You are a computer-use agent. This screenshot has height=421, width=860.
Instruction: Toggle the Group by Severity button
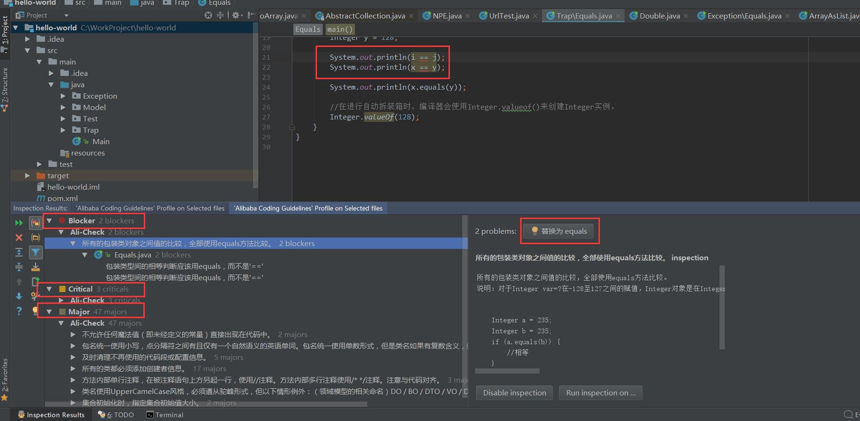[36, 223]
